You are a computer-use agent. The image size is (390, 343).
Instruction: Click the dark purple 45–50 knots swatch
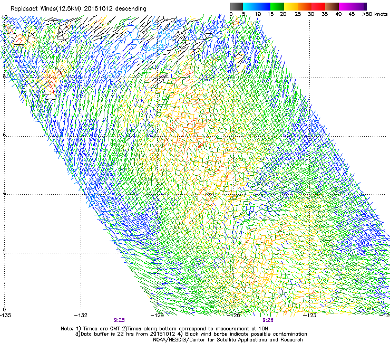click(x=359, y=6)
